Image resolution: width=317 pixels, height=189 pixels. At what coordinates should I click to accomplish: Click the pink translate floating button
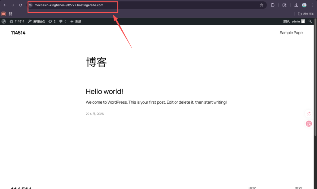coord(309,124)
